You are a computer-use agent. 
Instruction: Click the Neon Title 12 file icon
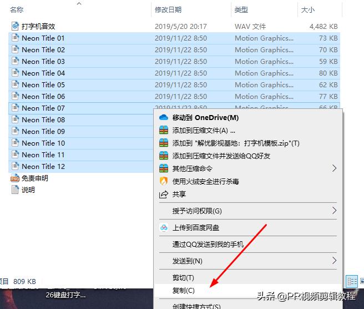pyautogui.click(x=15, y=166)
